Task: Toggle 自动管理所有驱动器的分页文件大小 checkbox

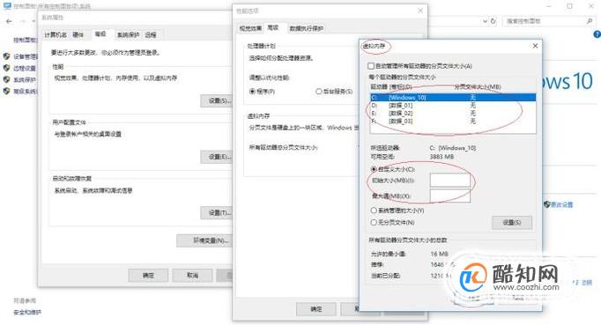Action: click(371, 66)
